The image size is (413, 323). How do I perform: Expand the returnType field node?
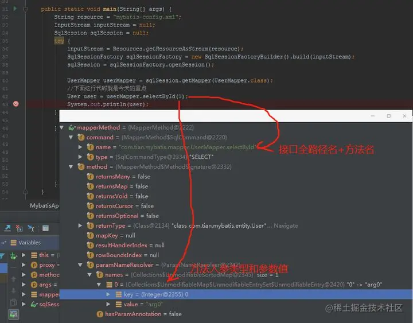pos(80,225)
